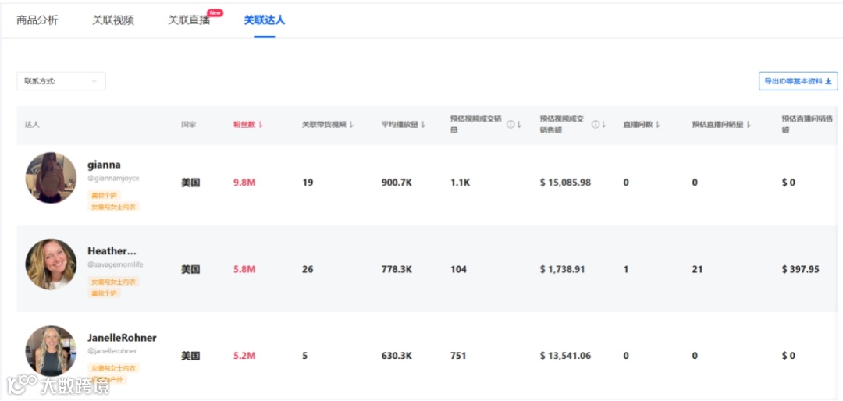The image size is (843, 401).
Task: Click Heather's 美妆个护 tag
Action: 104,293
